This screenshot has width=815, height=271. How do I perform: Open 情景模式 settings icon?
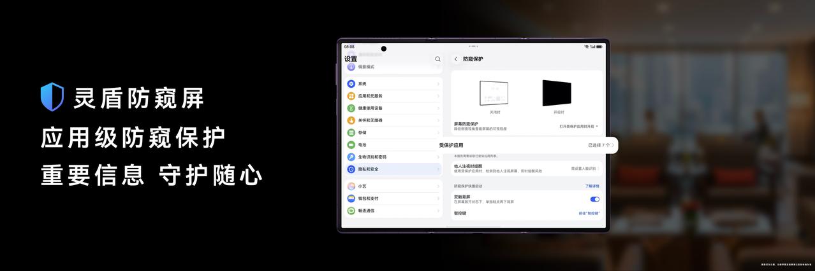coord(351,67)
